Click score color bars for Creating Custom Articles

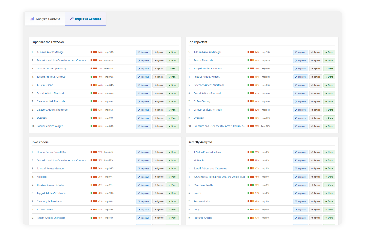coord(93,185)
